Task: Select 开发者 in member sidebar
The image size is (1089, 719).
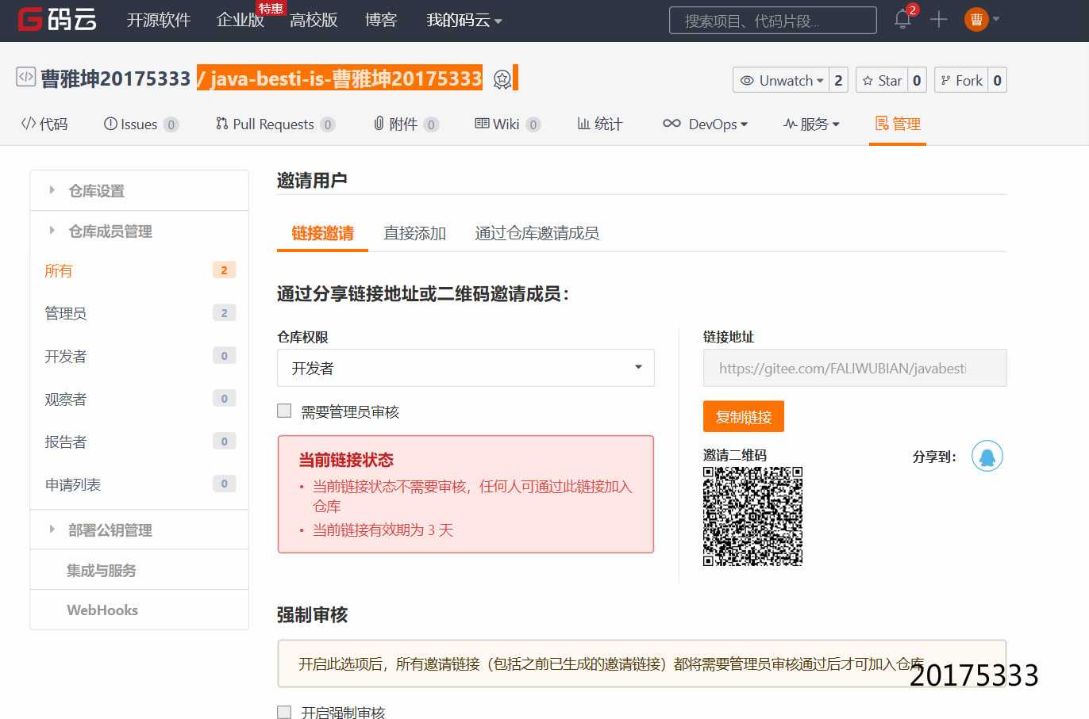Action: [139, 356]
